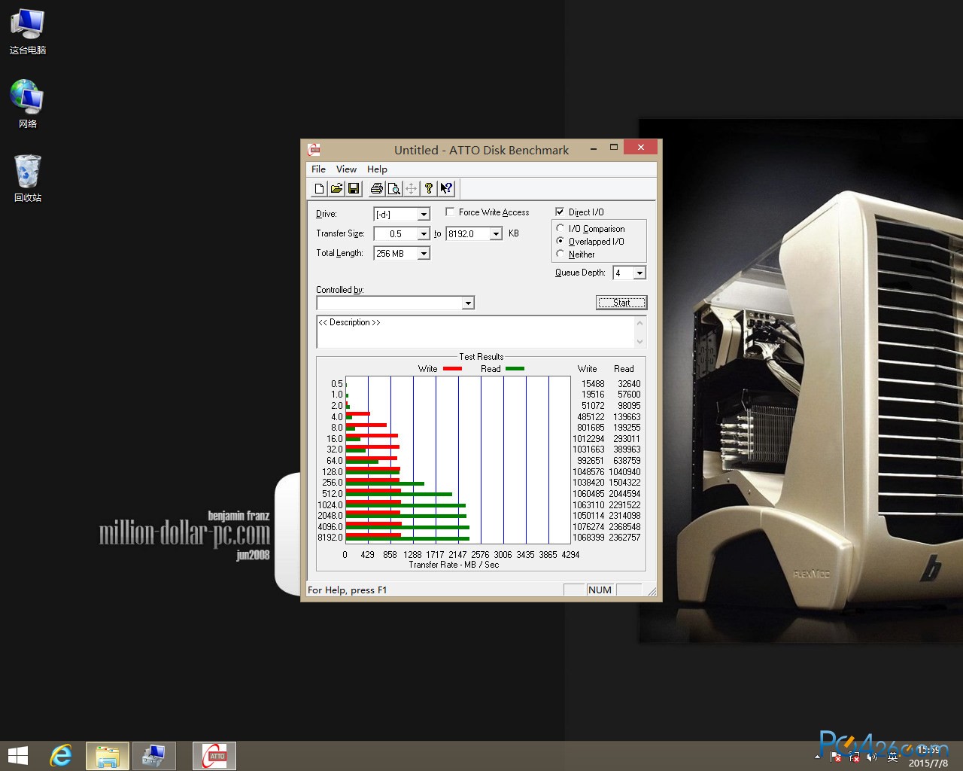This screenshot has width=963, height=771.
Task: Maximize the ATTO Disk Benchmark window
Action: 614,148
